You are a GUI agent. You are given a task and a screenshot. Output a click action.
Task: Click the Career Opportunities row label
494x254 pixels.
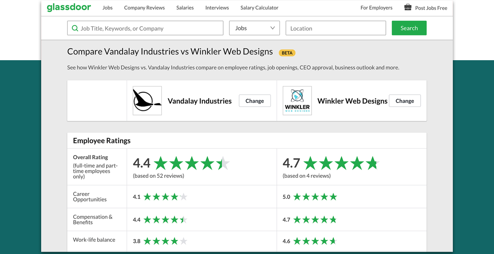click(x=90, y=197)
